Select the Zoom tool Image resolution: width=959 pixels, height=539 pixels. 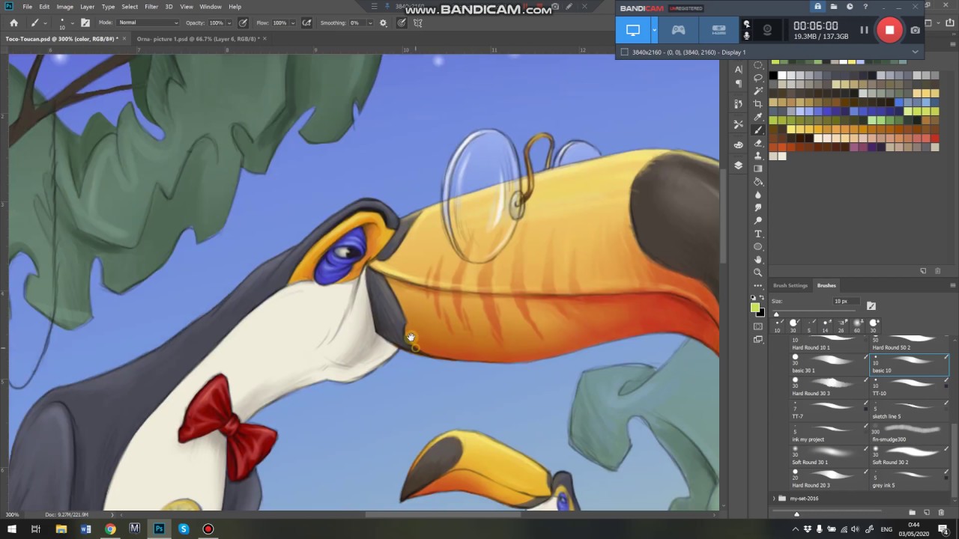point(758,272)
